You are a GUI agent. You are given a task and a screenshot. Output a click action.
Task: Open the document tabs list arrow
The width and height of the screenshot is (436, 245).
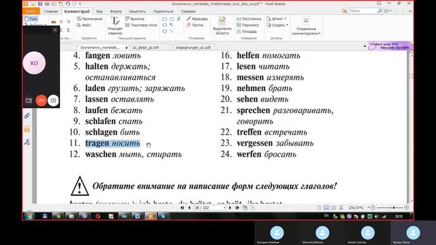point(365,46)
